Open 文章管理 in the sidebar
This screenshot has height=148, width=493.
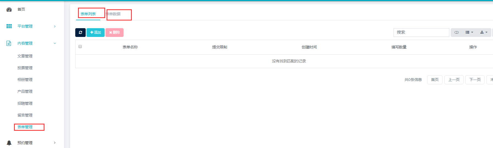coord(25,56)
